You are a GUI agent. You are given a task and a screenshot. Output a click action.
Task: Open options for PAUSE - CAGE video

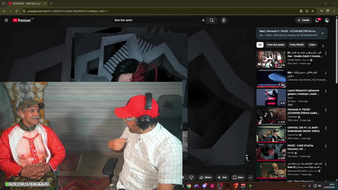coord(326,146)
